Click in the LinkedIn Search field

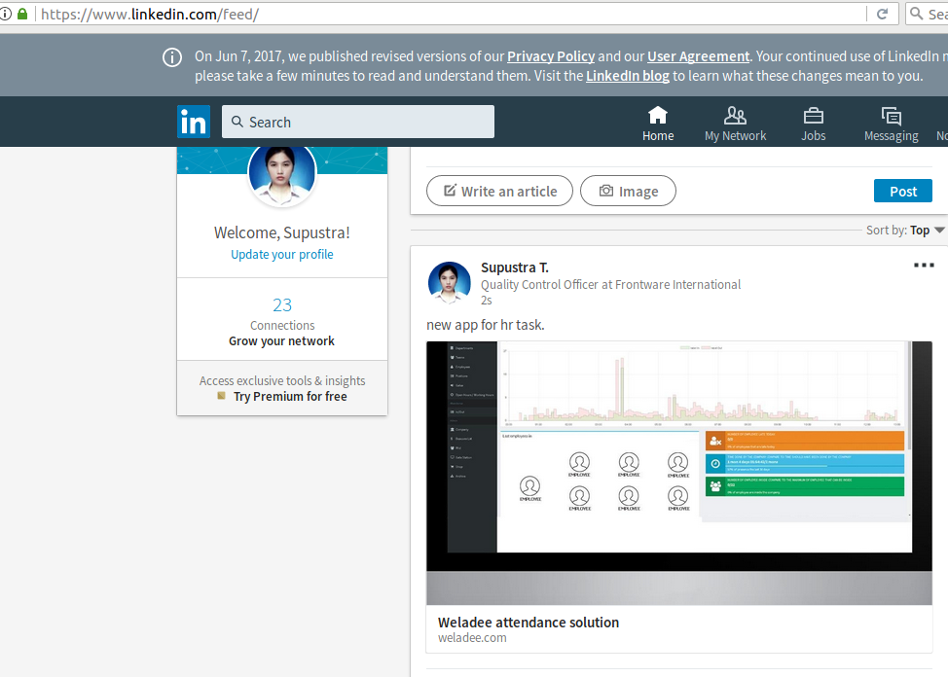357,122
